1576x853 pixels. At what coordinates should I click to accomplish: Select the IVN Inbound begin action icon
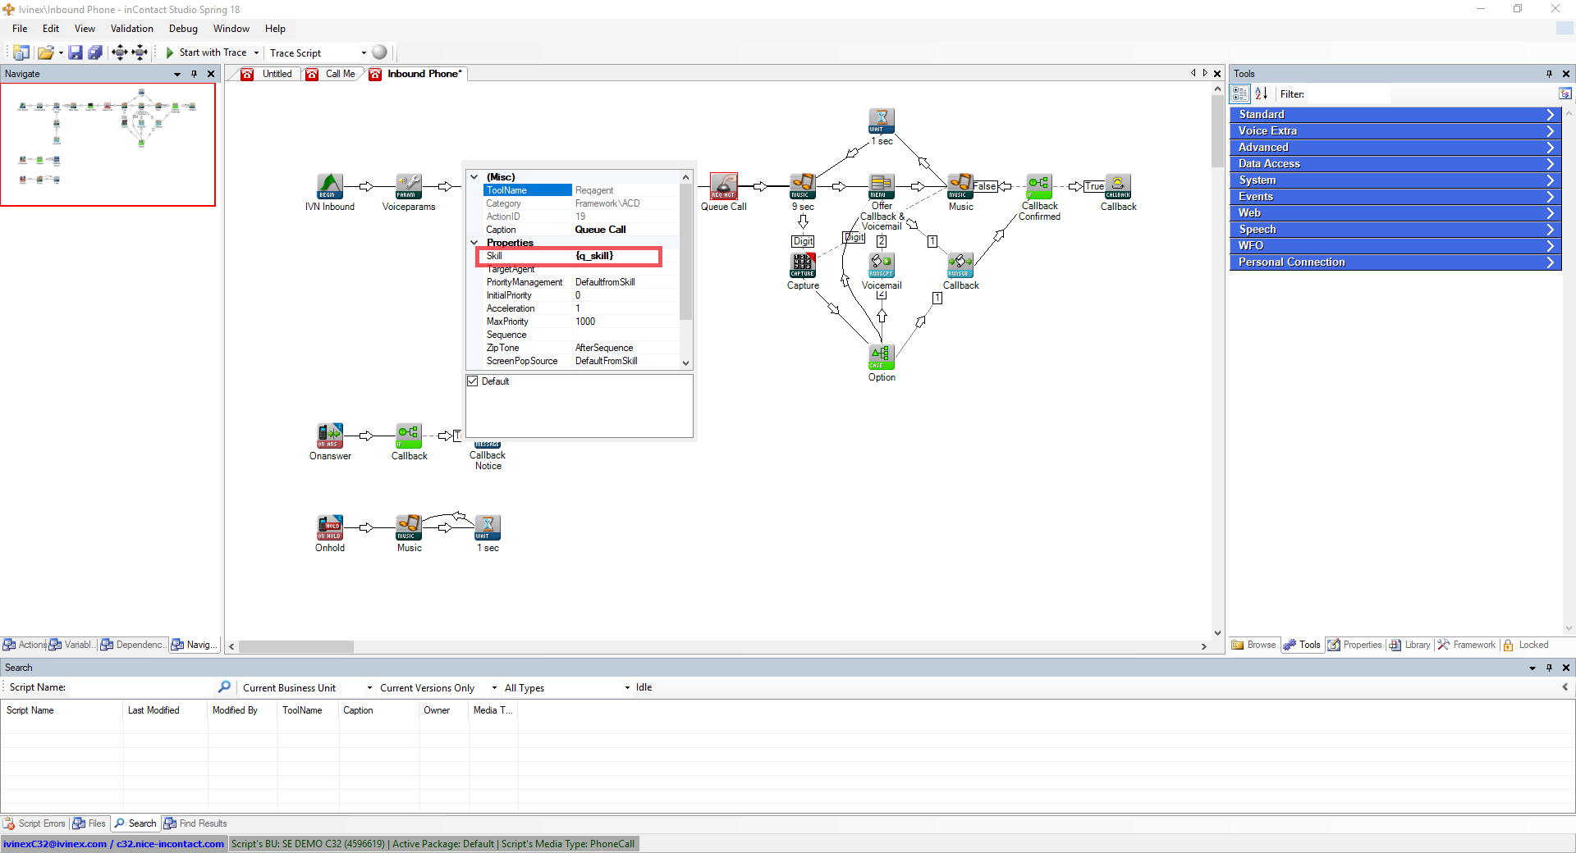pos(330,186)
